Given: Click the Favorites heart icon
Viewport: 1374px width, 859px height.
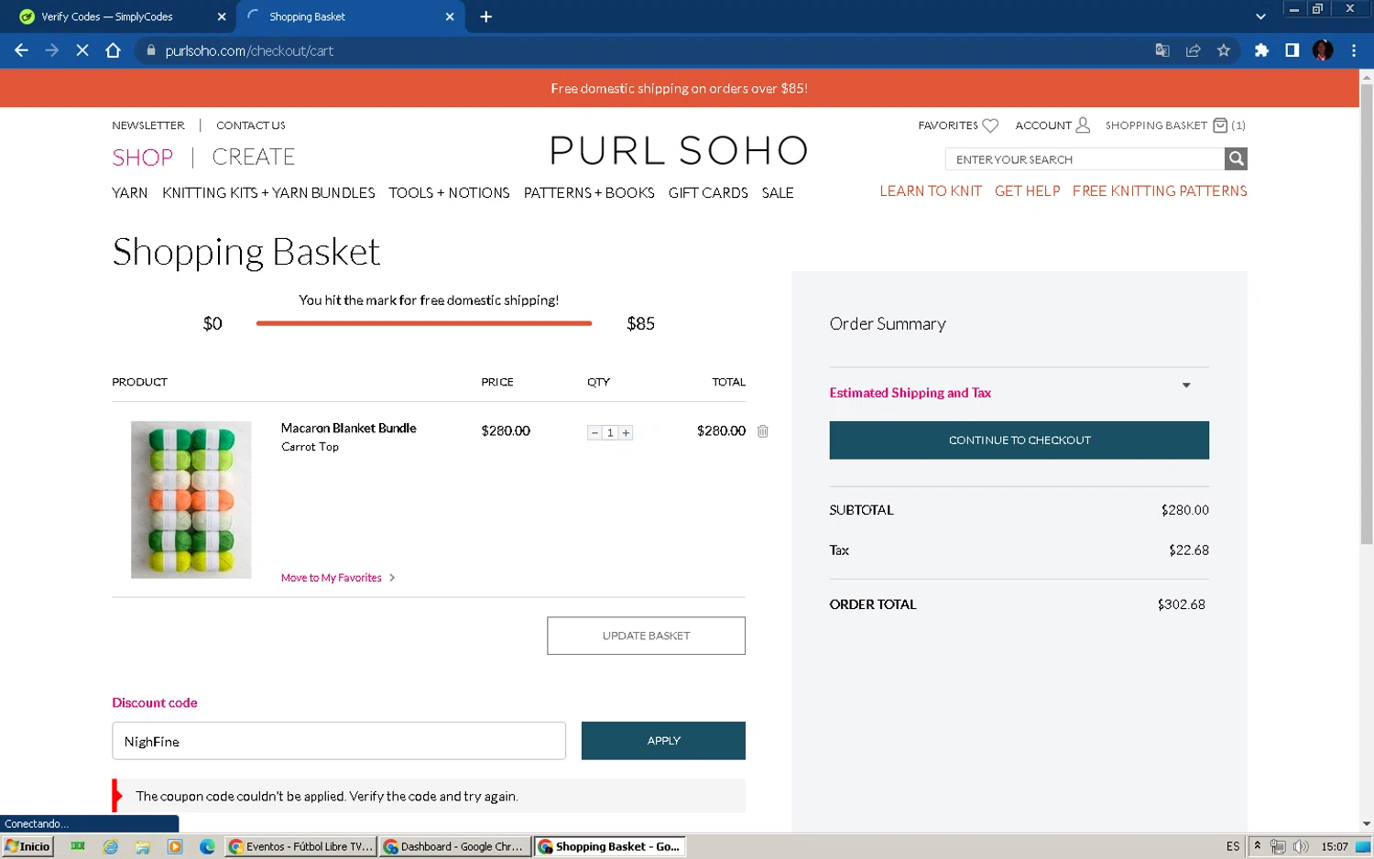Looking at the screenshot, I should [990, 125].
